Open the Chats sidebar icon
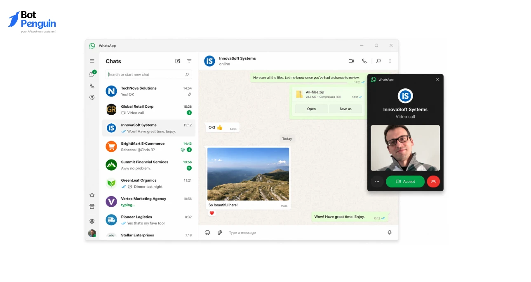 pos(92,74)
